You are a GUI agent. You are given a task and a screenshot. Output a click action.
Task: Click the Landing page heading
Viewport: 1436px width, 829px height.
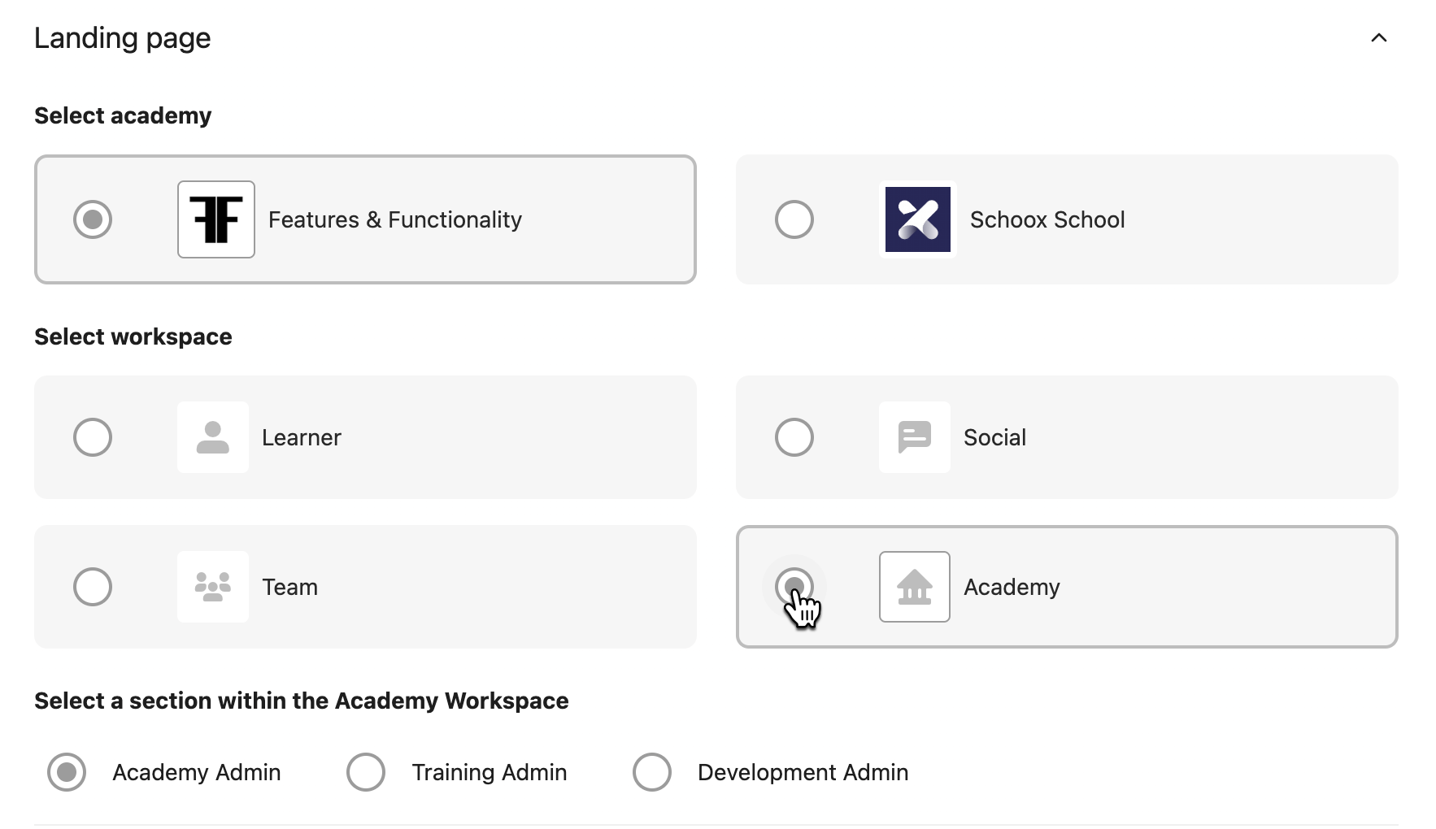coord(122,37)
